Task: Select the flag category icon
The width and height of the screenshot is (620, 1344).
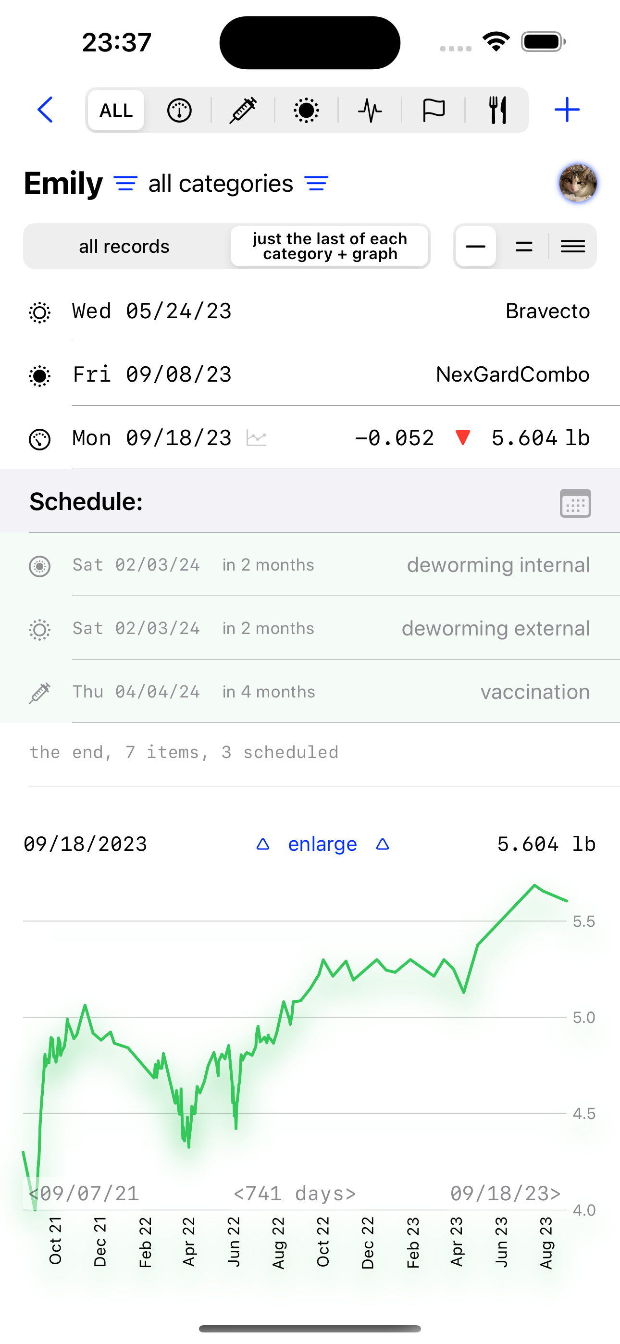Action: tap(434, 111)
